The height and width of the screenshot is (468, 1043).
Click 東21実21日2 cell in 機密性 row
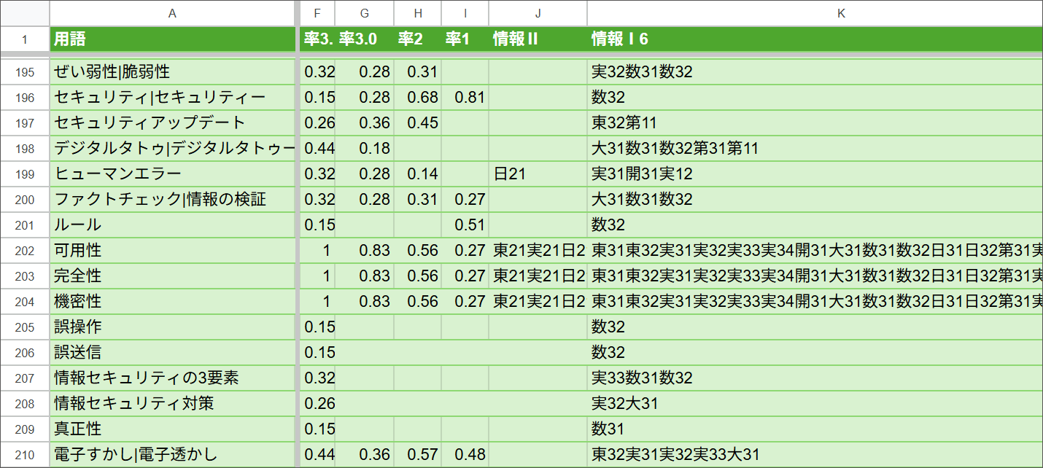coord(538,301)
